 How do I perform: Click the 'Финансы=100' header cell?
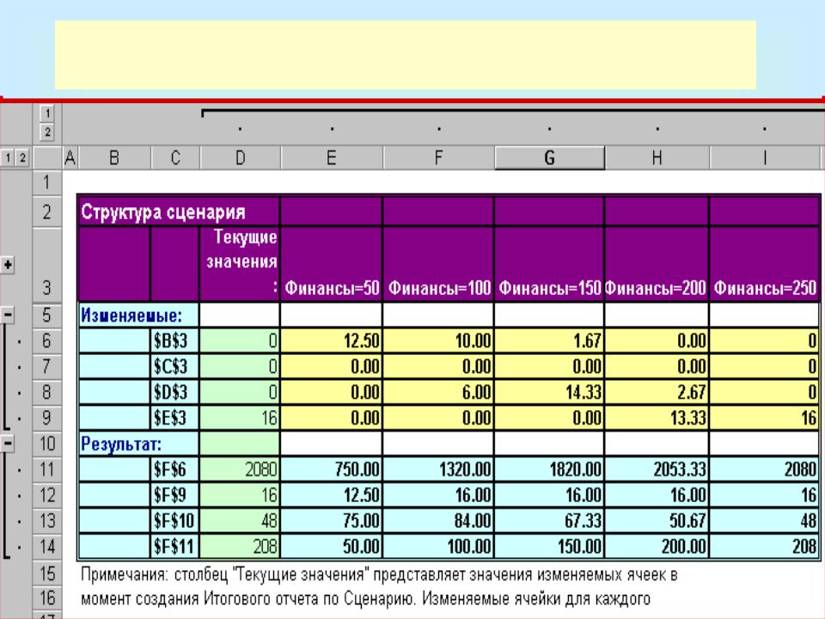point(438,264)
